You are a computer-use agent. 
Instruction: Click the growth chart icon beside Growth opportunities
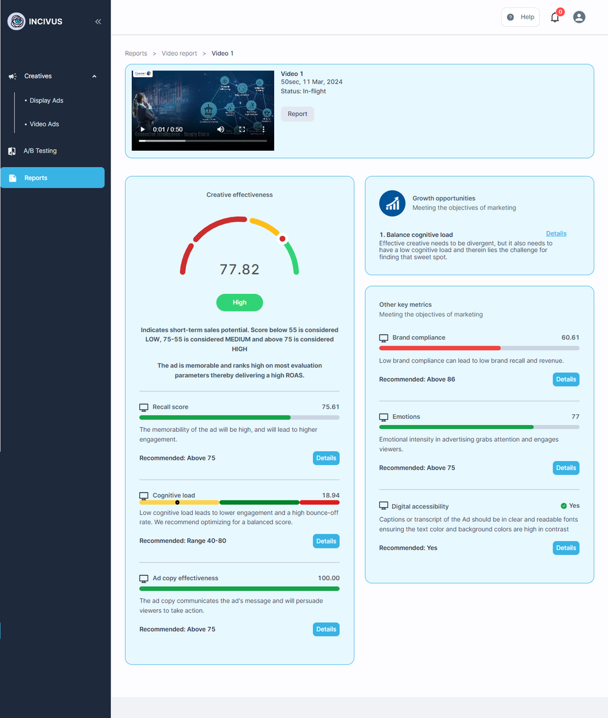pyautogui.click(x=392, y=203)
